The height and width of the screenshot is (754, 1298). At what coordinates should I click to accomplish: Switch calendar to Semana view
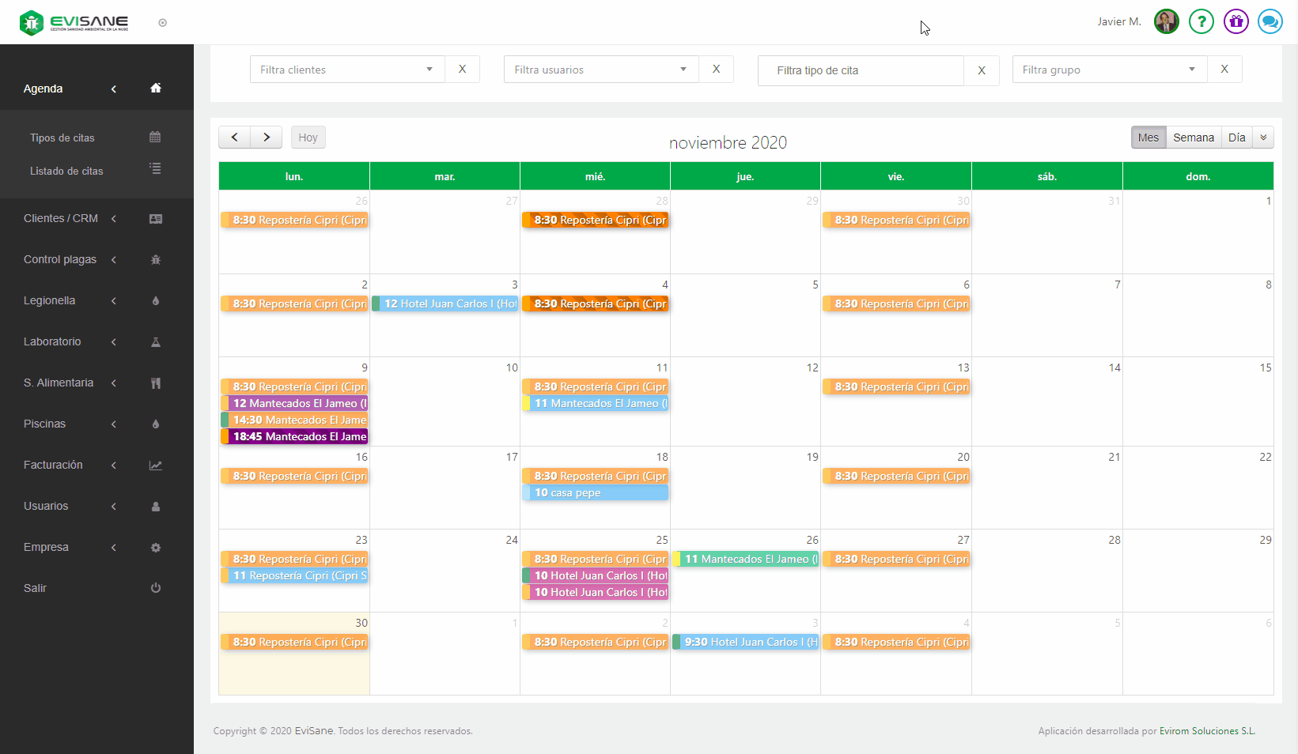[x=1193, y=138]
